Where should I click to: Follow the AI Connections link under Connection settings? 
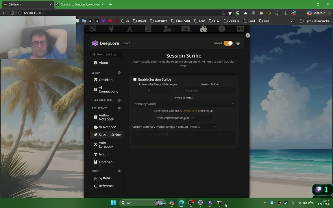click(188, 111)
